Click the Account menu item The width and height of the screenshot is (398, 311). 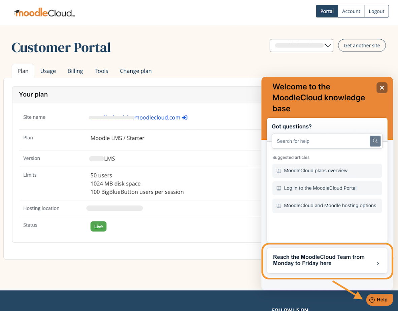pos(351,11)
